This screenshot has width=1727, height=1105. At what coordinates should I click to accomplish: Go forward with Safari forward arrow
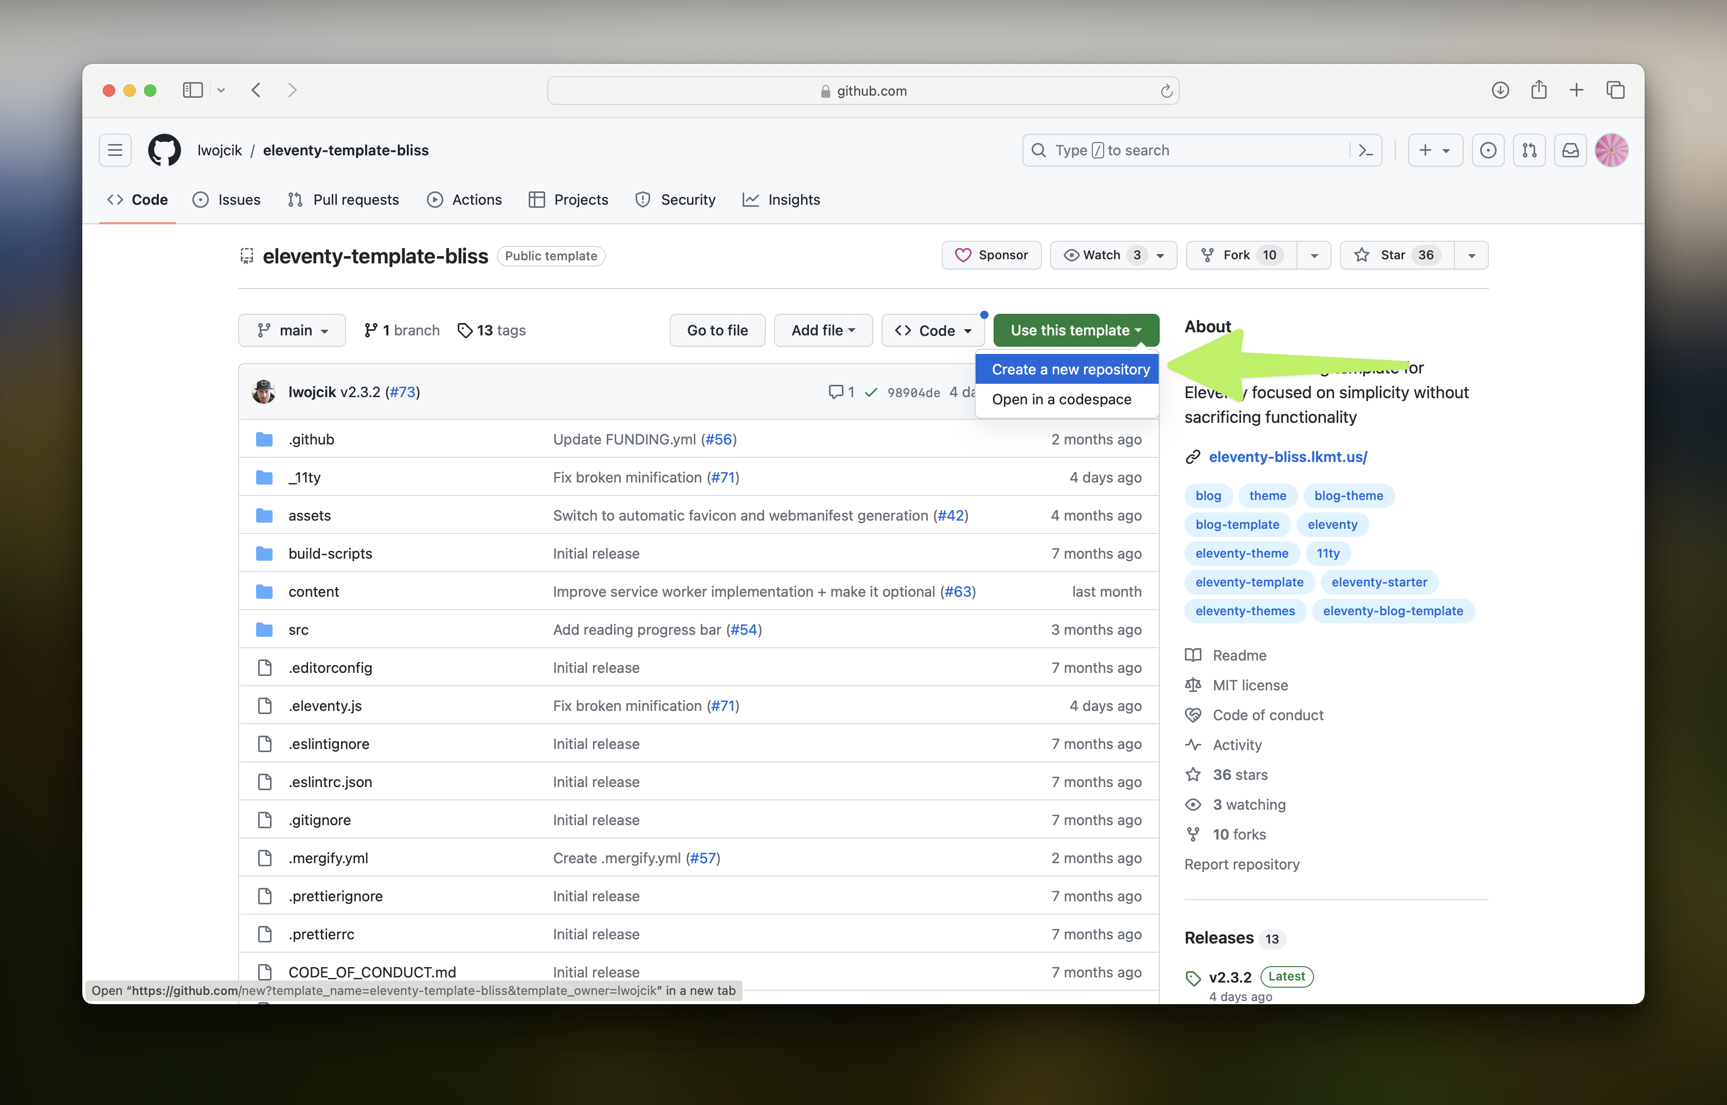click(x=292, y=90)
